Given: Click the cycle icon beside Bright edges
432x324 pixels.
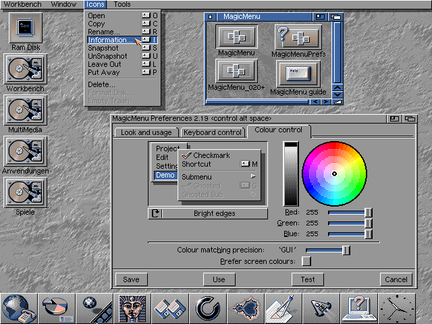Looking at the screenshot, I should (x=155, y=213).
